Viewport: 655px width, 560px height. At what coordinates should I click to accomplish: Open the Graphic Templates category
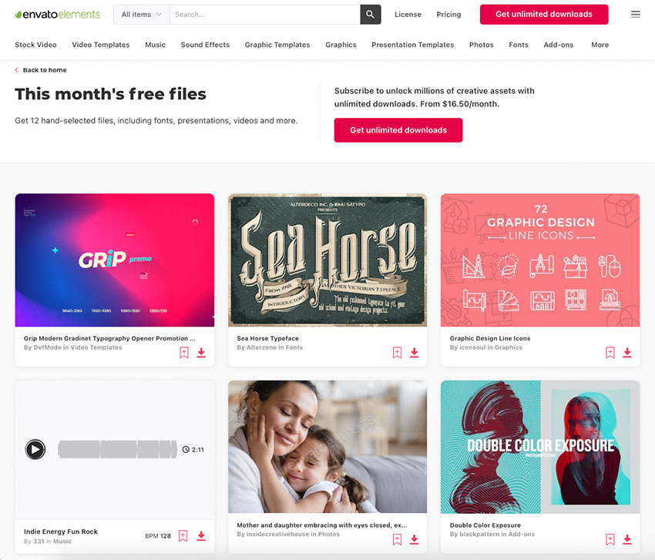point(277,45)
